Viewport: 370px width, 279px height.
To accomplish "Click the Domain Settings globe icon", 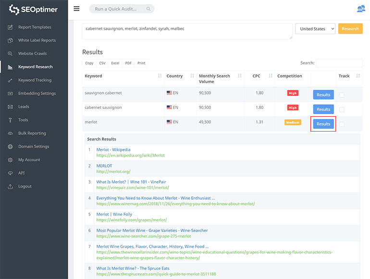I will point(10,146).
